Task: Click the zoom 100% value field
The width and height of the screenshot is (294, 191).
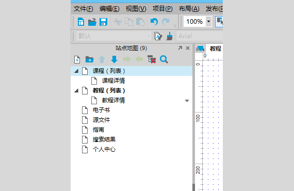Action: pos(194,22)
